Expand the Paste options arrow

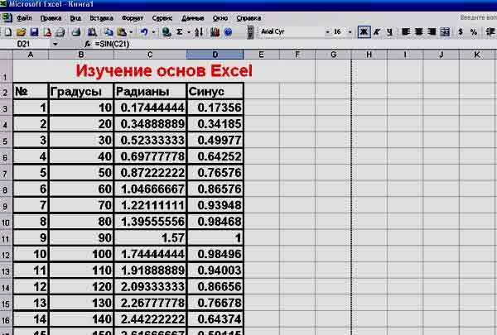click(x=131, y=32)
